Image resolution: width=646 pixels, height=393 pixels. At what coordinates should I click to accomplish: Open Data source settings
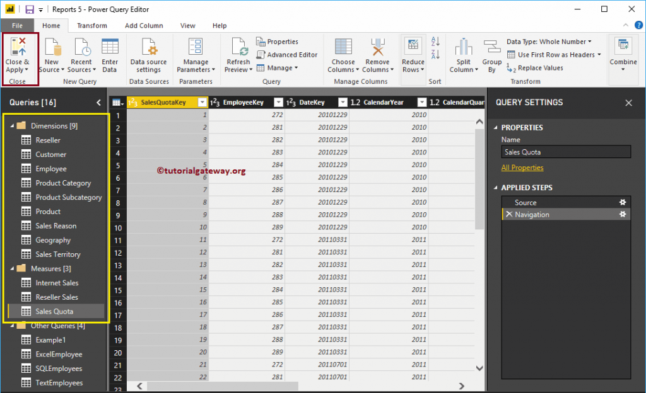[x=149, y=57]
